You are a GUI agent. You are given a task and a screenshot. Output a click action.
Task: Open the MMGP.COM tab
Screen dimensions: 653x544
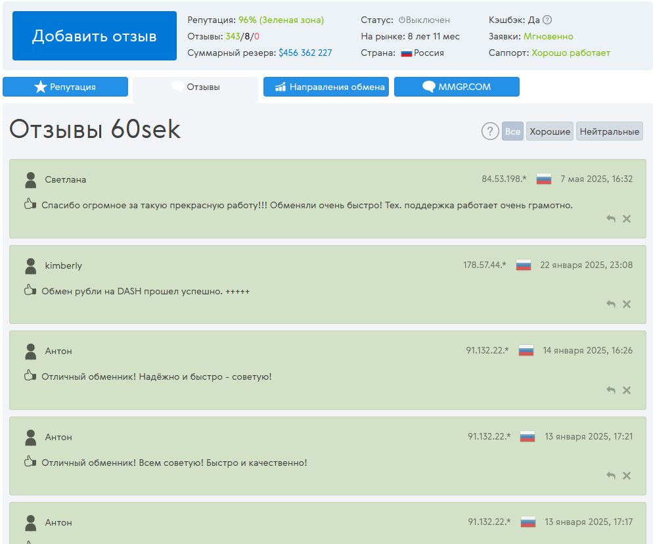click(x=457, y=87)
